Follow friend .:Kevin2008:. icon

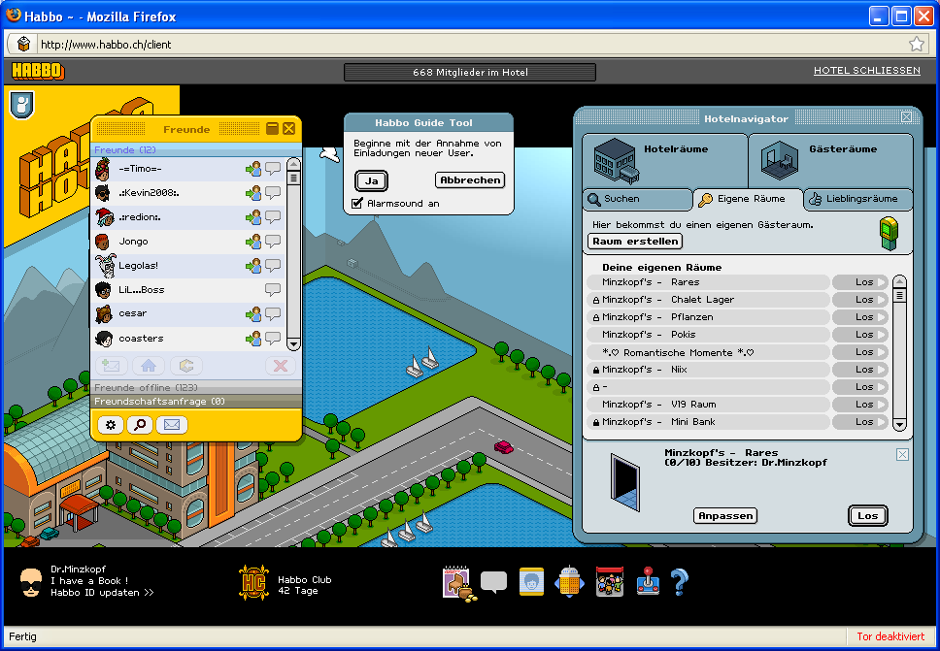253,193
